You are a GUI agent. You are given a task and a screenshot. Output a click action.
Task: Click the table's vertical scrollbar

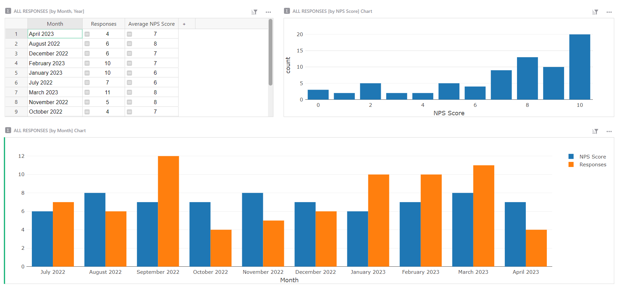coord(270,52)
